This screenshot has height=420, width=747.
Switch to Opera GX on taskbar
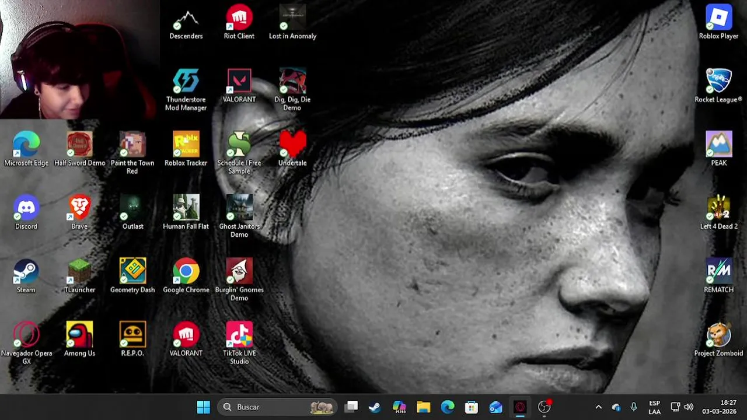pyautogui.click(x=520, y=407)
